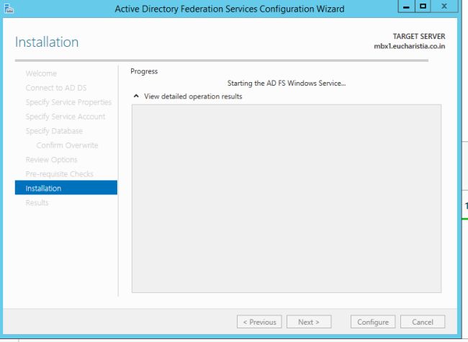
Task: Close the wizard with the X button
Action: [444, 6]
